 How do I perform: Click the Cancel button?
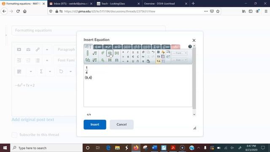click(x=121, y=125)
